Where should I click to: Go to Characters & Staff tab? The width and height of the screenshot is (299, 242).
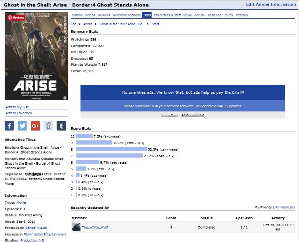[x=167, y=15]
